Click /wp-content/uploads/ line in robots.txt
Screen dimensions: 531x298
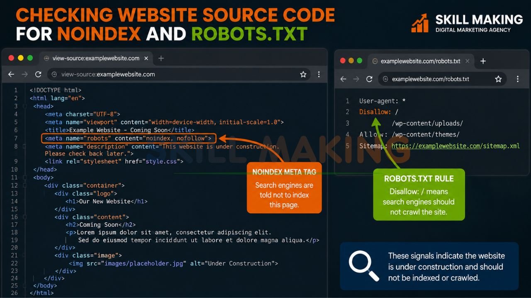pos(427,123)
